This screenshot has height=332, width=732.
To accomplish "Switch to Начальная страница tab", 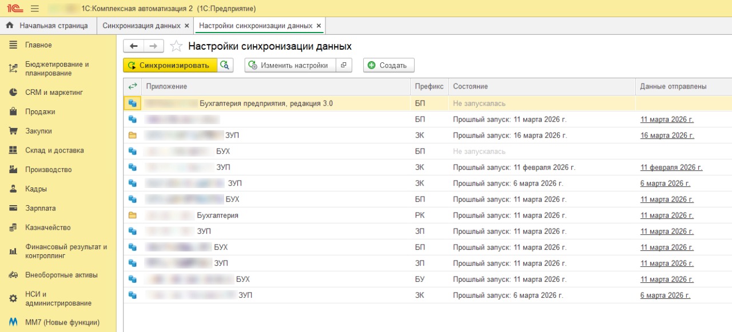I will click(48, 26).
